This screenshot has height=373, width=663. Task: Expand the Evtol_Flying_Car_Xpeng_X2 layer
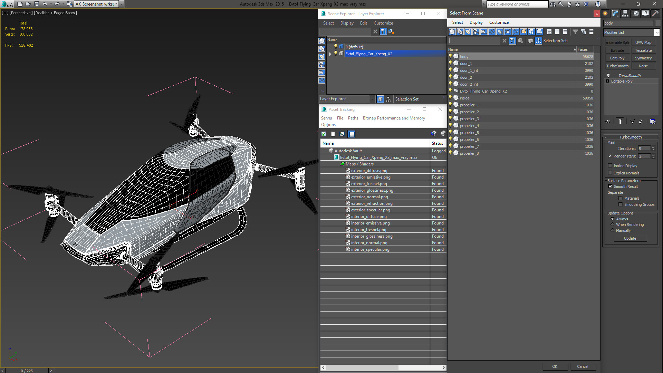point(330,54)
